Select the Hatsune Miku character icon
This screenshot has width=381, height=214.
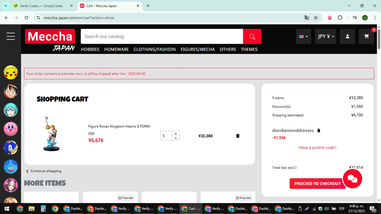(11, 110)
